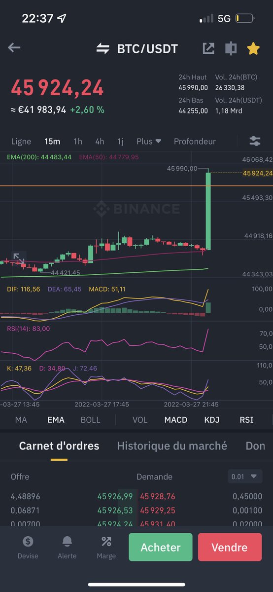Toggle the MA indicator
This screenshot has width=273, height=592.
(21, 420)
